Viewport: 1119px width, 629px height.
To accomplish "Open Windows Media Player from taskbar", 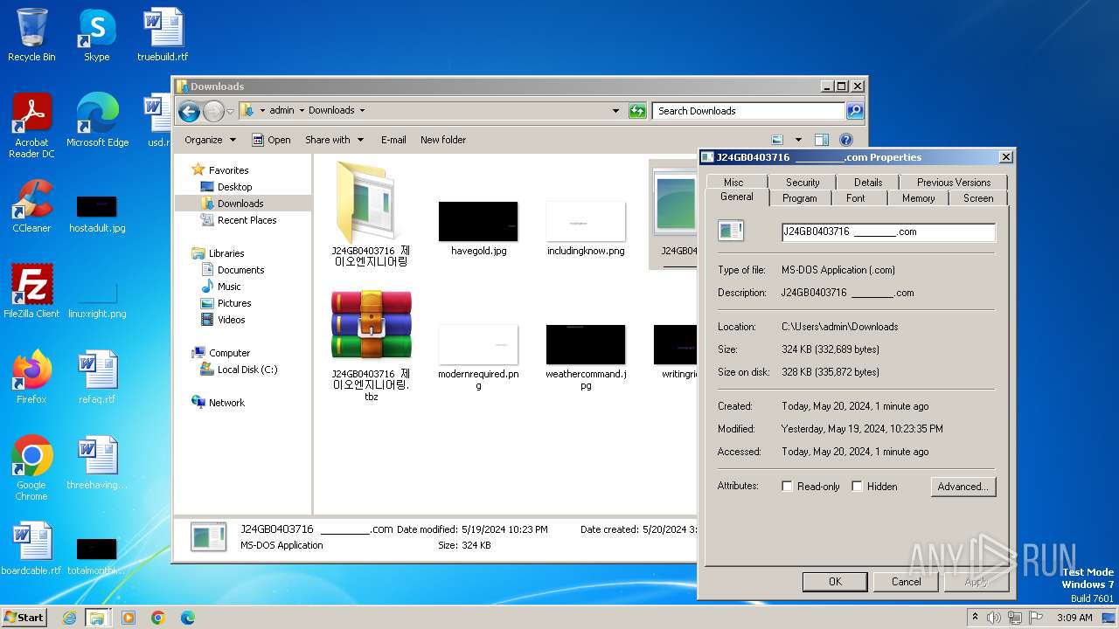I will pyautogui.click(x=129, y=618).
